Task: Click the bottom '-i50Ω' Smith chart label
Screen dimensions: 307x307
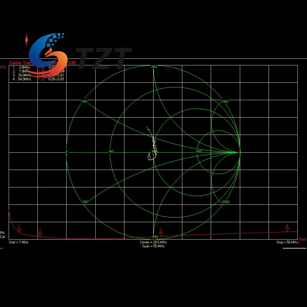Action: 155,237
